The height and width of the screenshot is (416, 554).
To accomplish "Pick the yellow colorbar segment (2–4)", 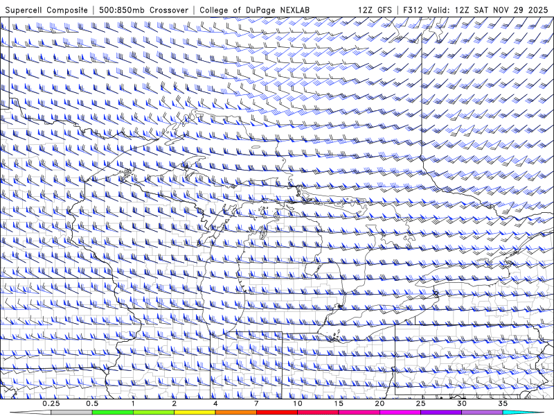I will (x=195, y=413).
